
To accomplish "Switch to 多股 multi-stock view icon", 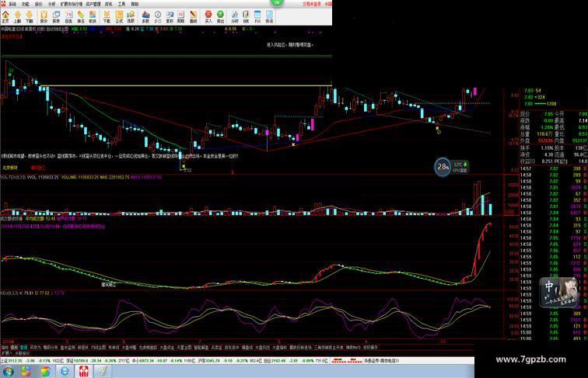I will point(145,16).
